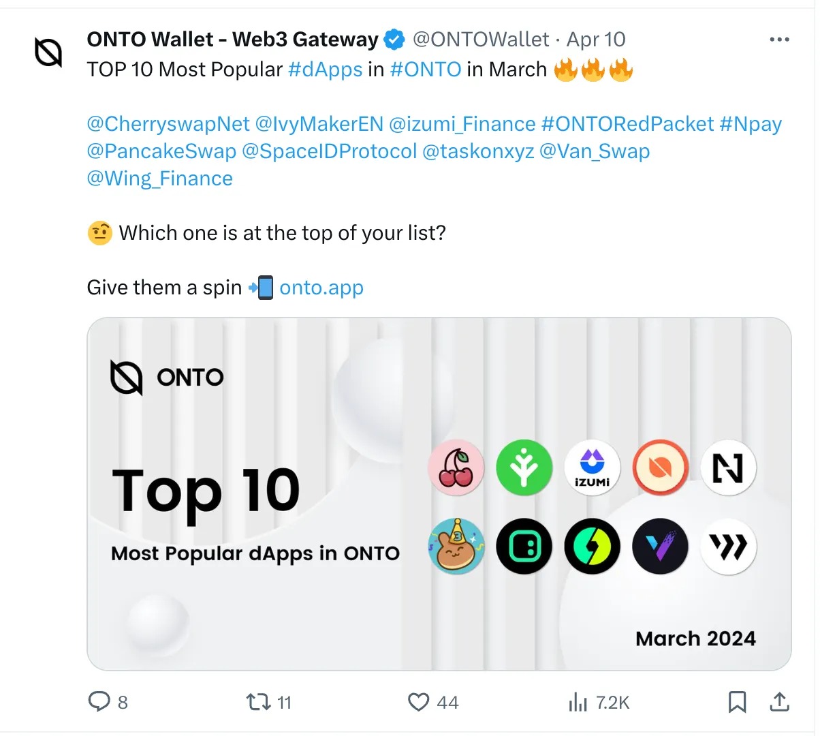The height and width of the screenshot is (736, 820).
Task: Visit the @CherryswapNet mention
Action: [168, 124]
